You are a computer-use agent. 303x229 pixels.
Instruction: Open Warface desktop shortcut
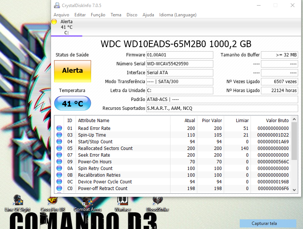[x=122, y=203]
